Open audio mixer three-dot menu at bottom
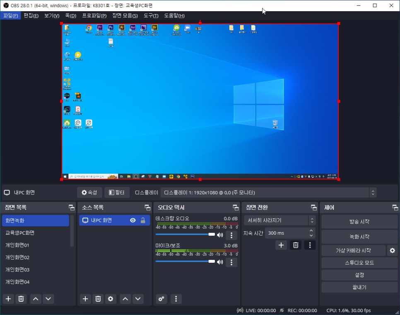Viewport: 400px width, 315px height. tap(176, 299)
